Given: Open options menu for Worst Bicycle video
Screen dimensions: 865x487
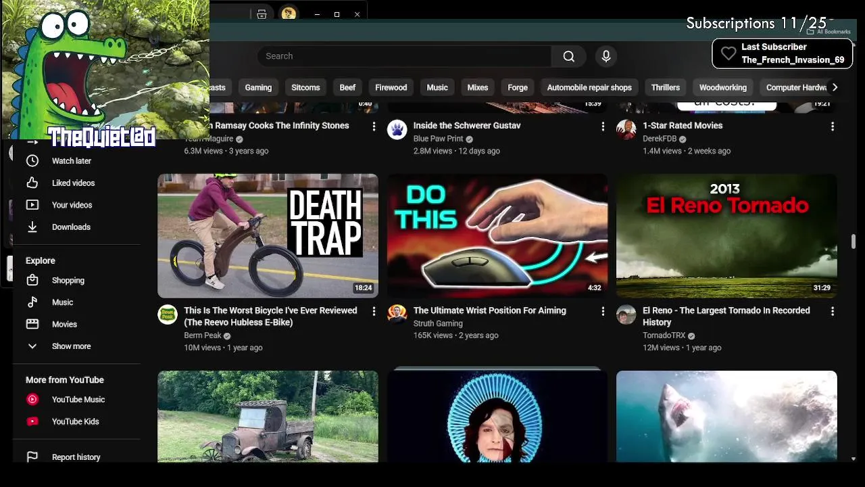Looking at the screenshot, I should click(374, 311).
